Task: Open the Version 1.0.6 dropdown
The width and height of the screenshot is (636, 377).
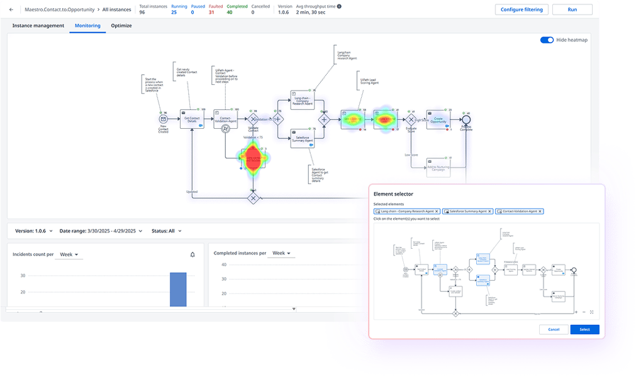Action: click(34, 231)
